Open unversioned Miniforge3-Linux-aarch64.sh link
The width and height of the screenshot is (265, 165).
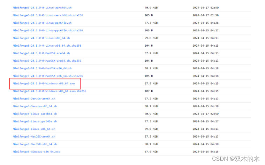(x=35, y=114)
